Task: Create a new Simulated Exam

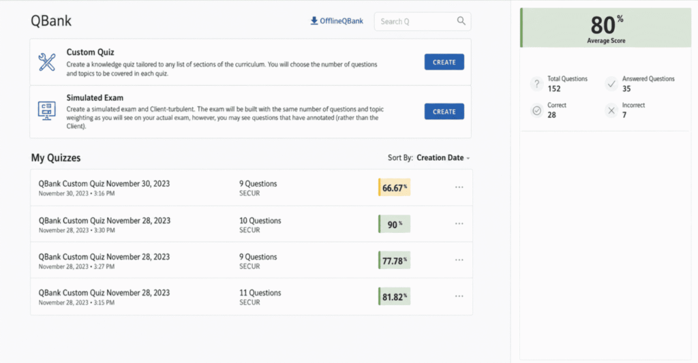Action: 444,111
